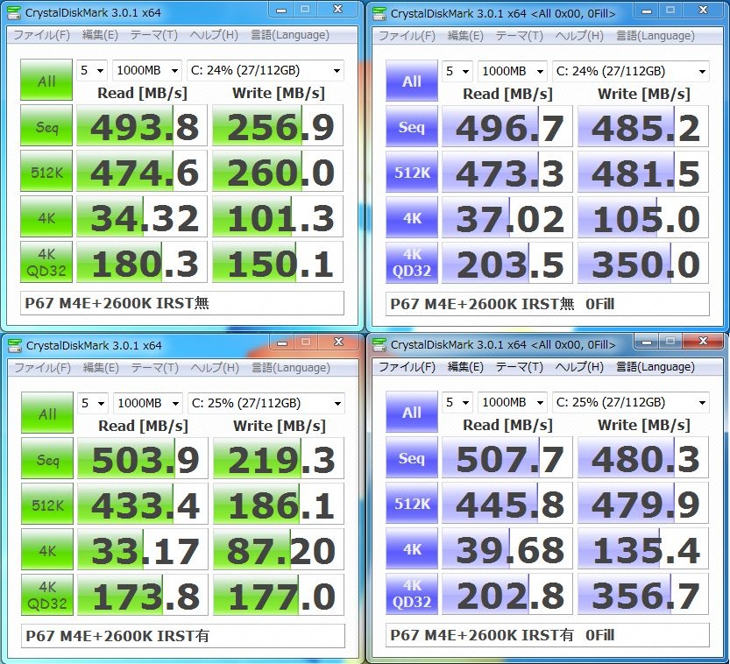Screen dimensions: 730x664
Task: Start the Seq test in the bottom-left green window
Action: [x=47, y=459]
